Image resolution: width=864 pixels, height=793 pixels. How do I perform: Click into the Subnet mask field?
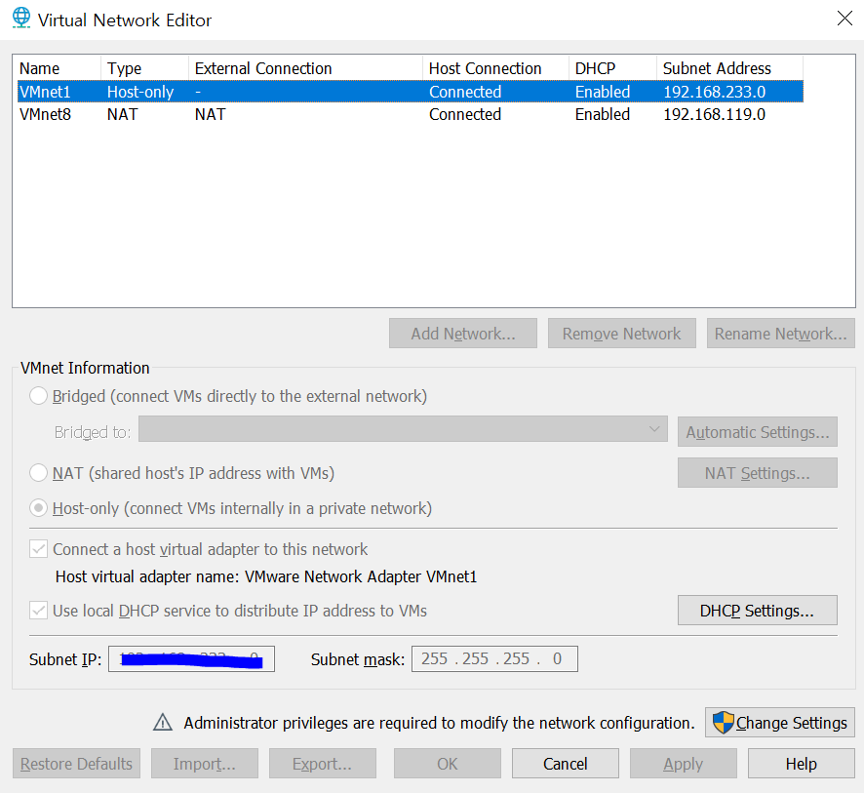tap(494, 658)
